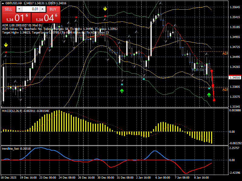Click the bottom anchor of the red trendline
The width and height of the screenshot is (242, 181).
[214, 100]
